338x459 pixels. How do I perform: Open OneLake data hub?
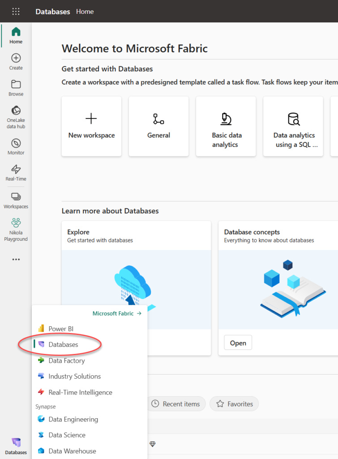click(16, 117)
